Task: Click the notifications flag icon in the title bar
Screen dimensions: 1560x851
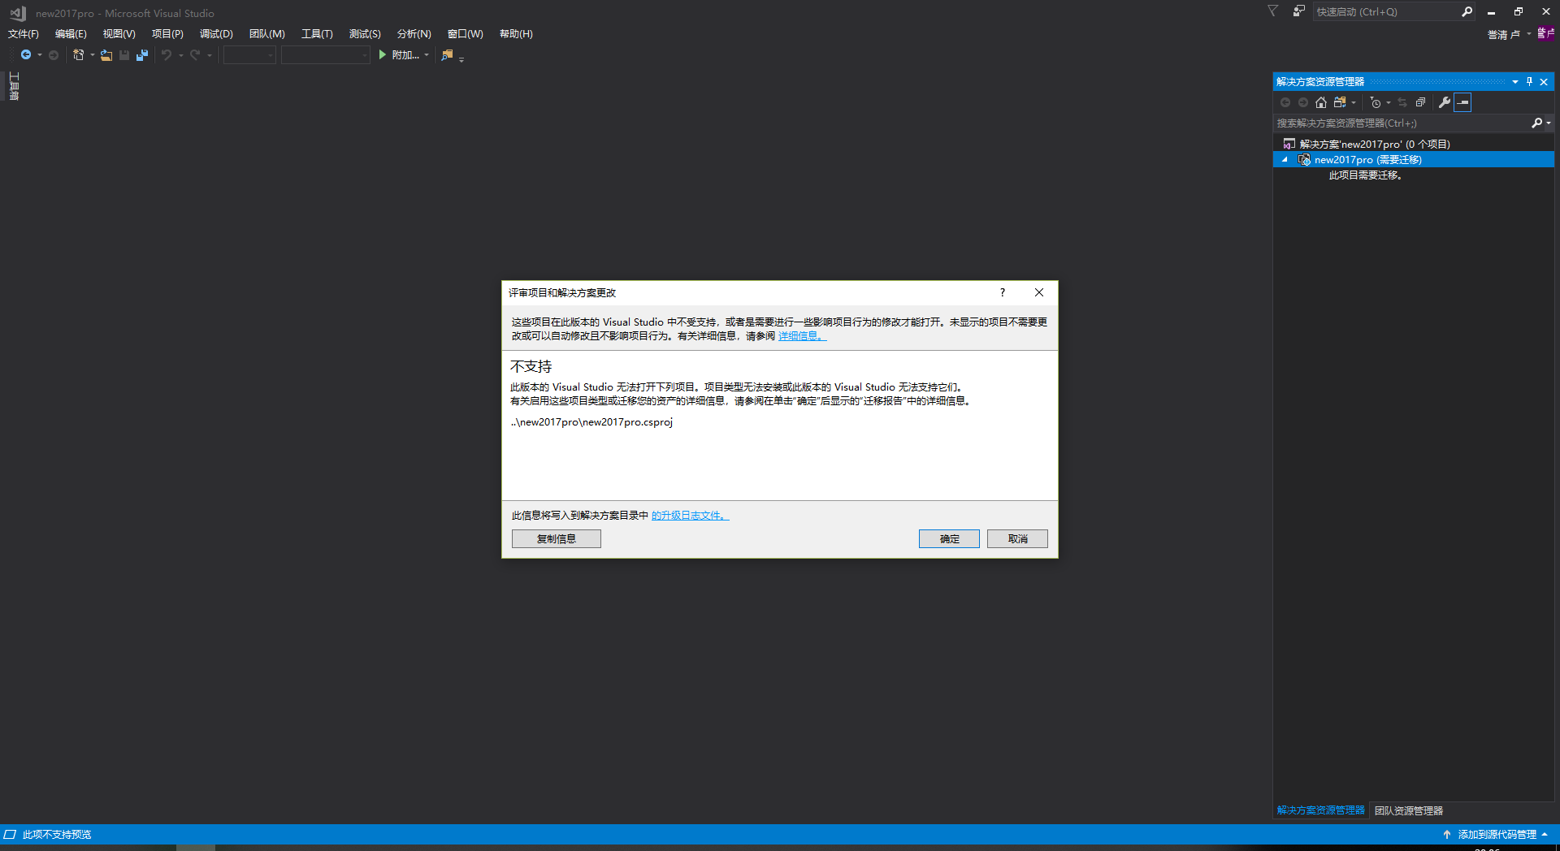Action: (x=1273, y=11)
